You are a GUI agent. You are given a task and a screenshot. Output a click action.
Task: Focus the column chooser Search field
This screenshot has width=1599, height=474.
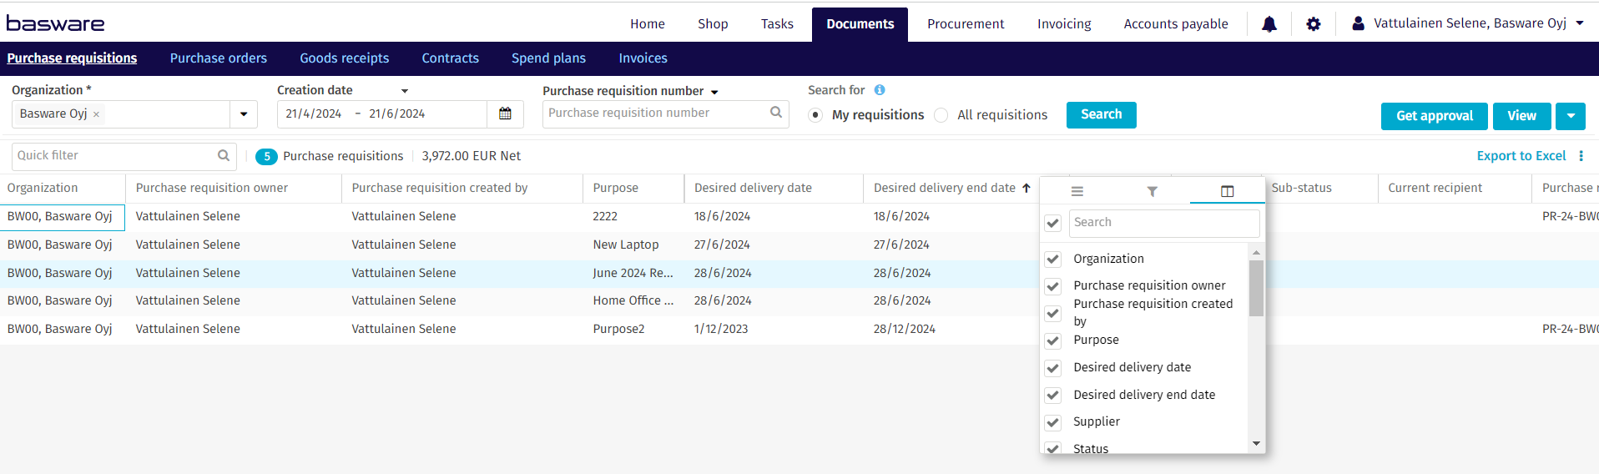(x=1164, y=223)
